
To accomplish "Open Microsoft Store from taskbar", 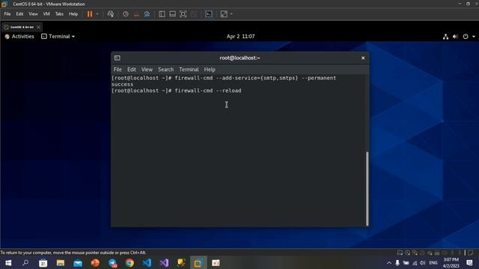I will point(43,263).
